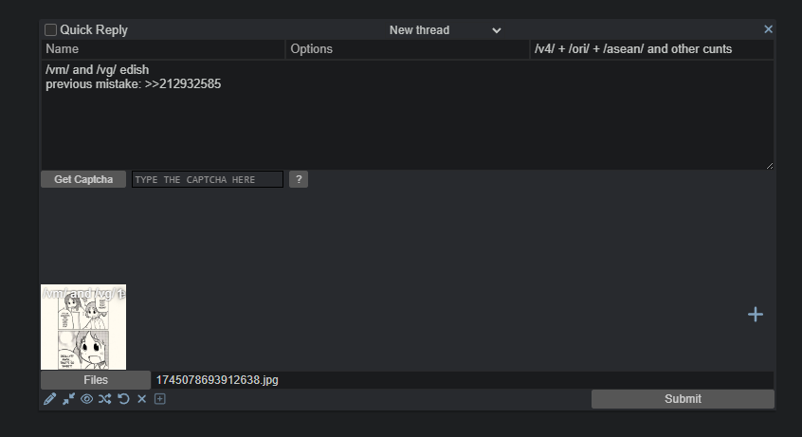Click the pencil edit icon
802x437 pixels.
tap(49, 399)
